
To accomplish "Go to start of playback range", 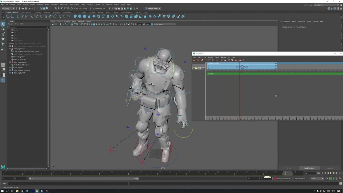I will [318, 173].
